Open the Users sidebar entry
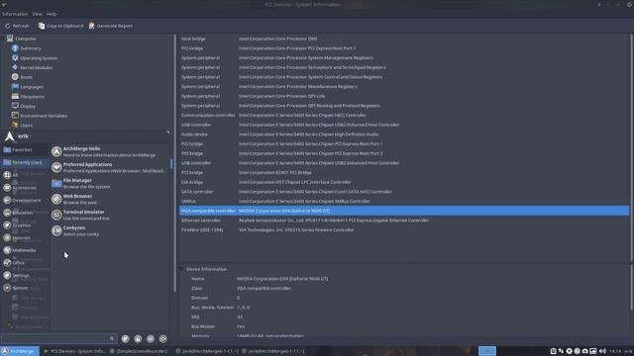The width and height of the screenshot is (634, 356). click(x=22, y=126)
